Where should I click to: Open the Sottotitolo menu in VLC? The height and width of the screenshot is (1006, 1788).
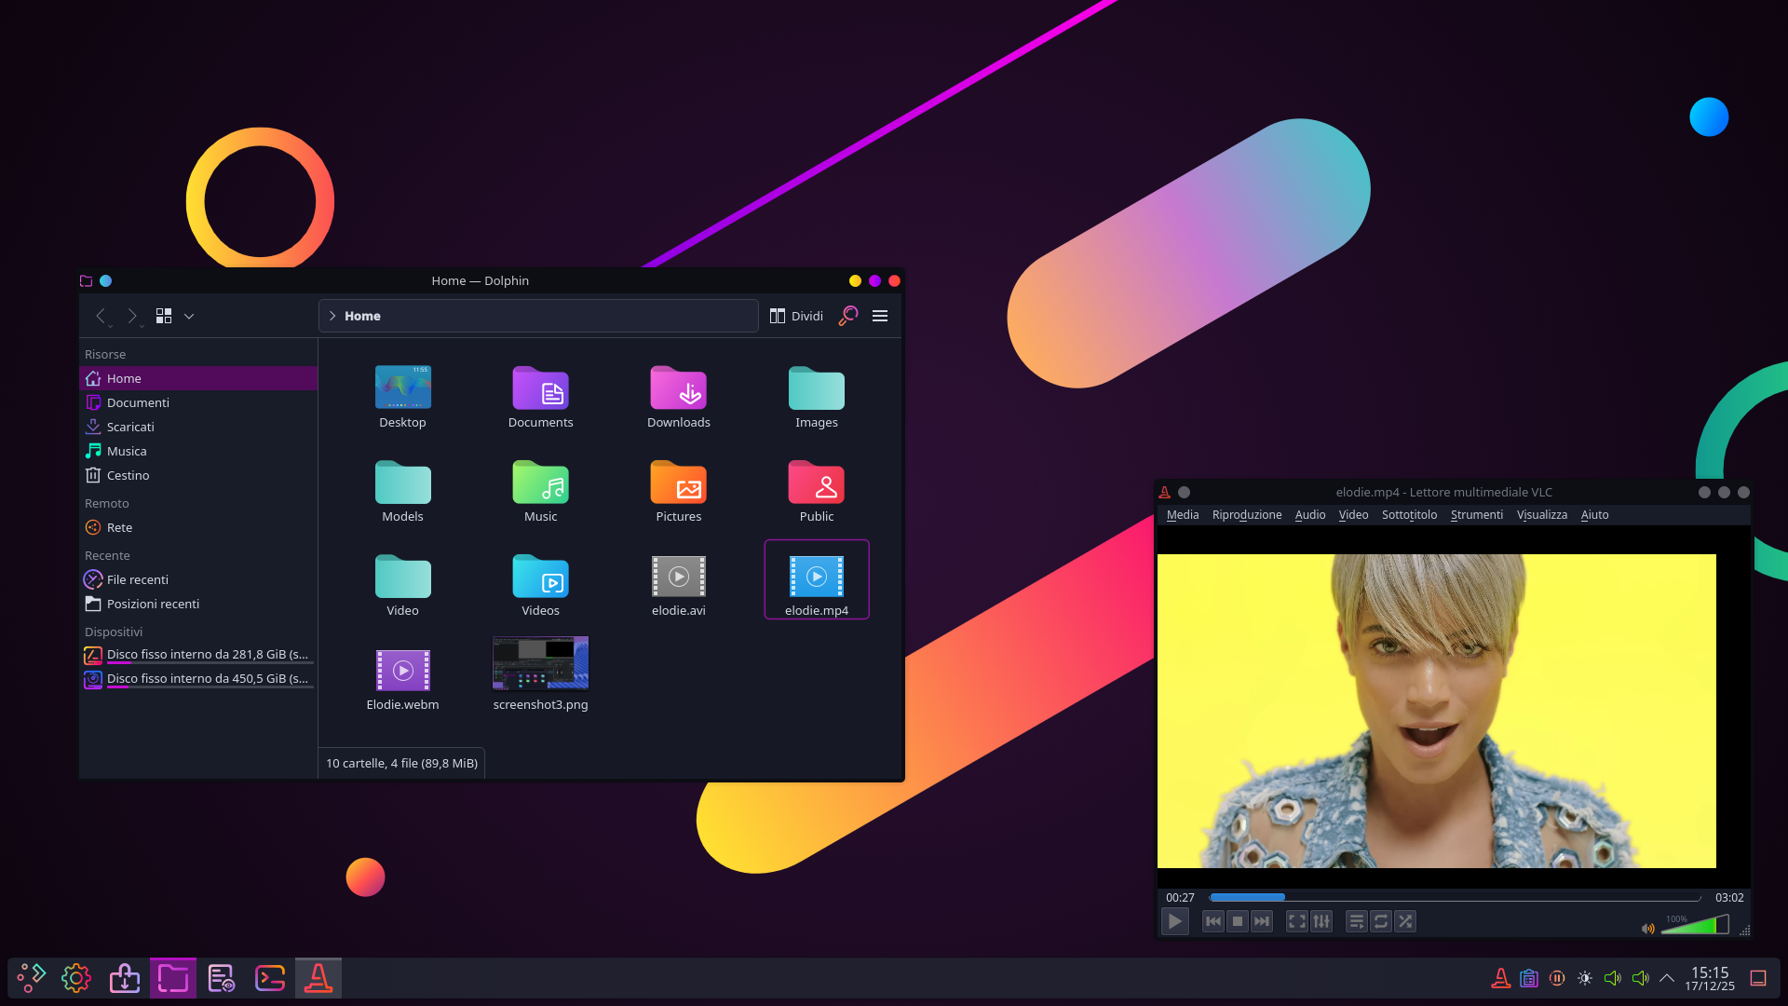[1409, 515]
